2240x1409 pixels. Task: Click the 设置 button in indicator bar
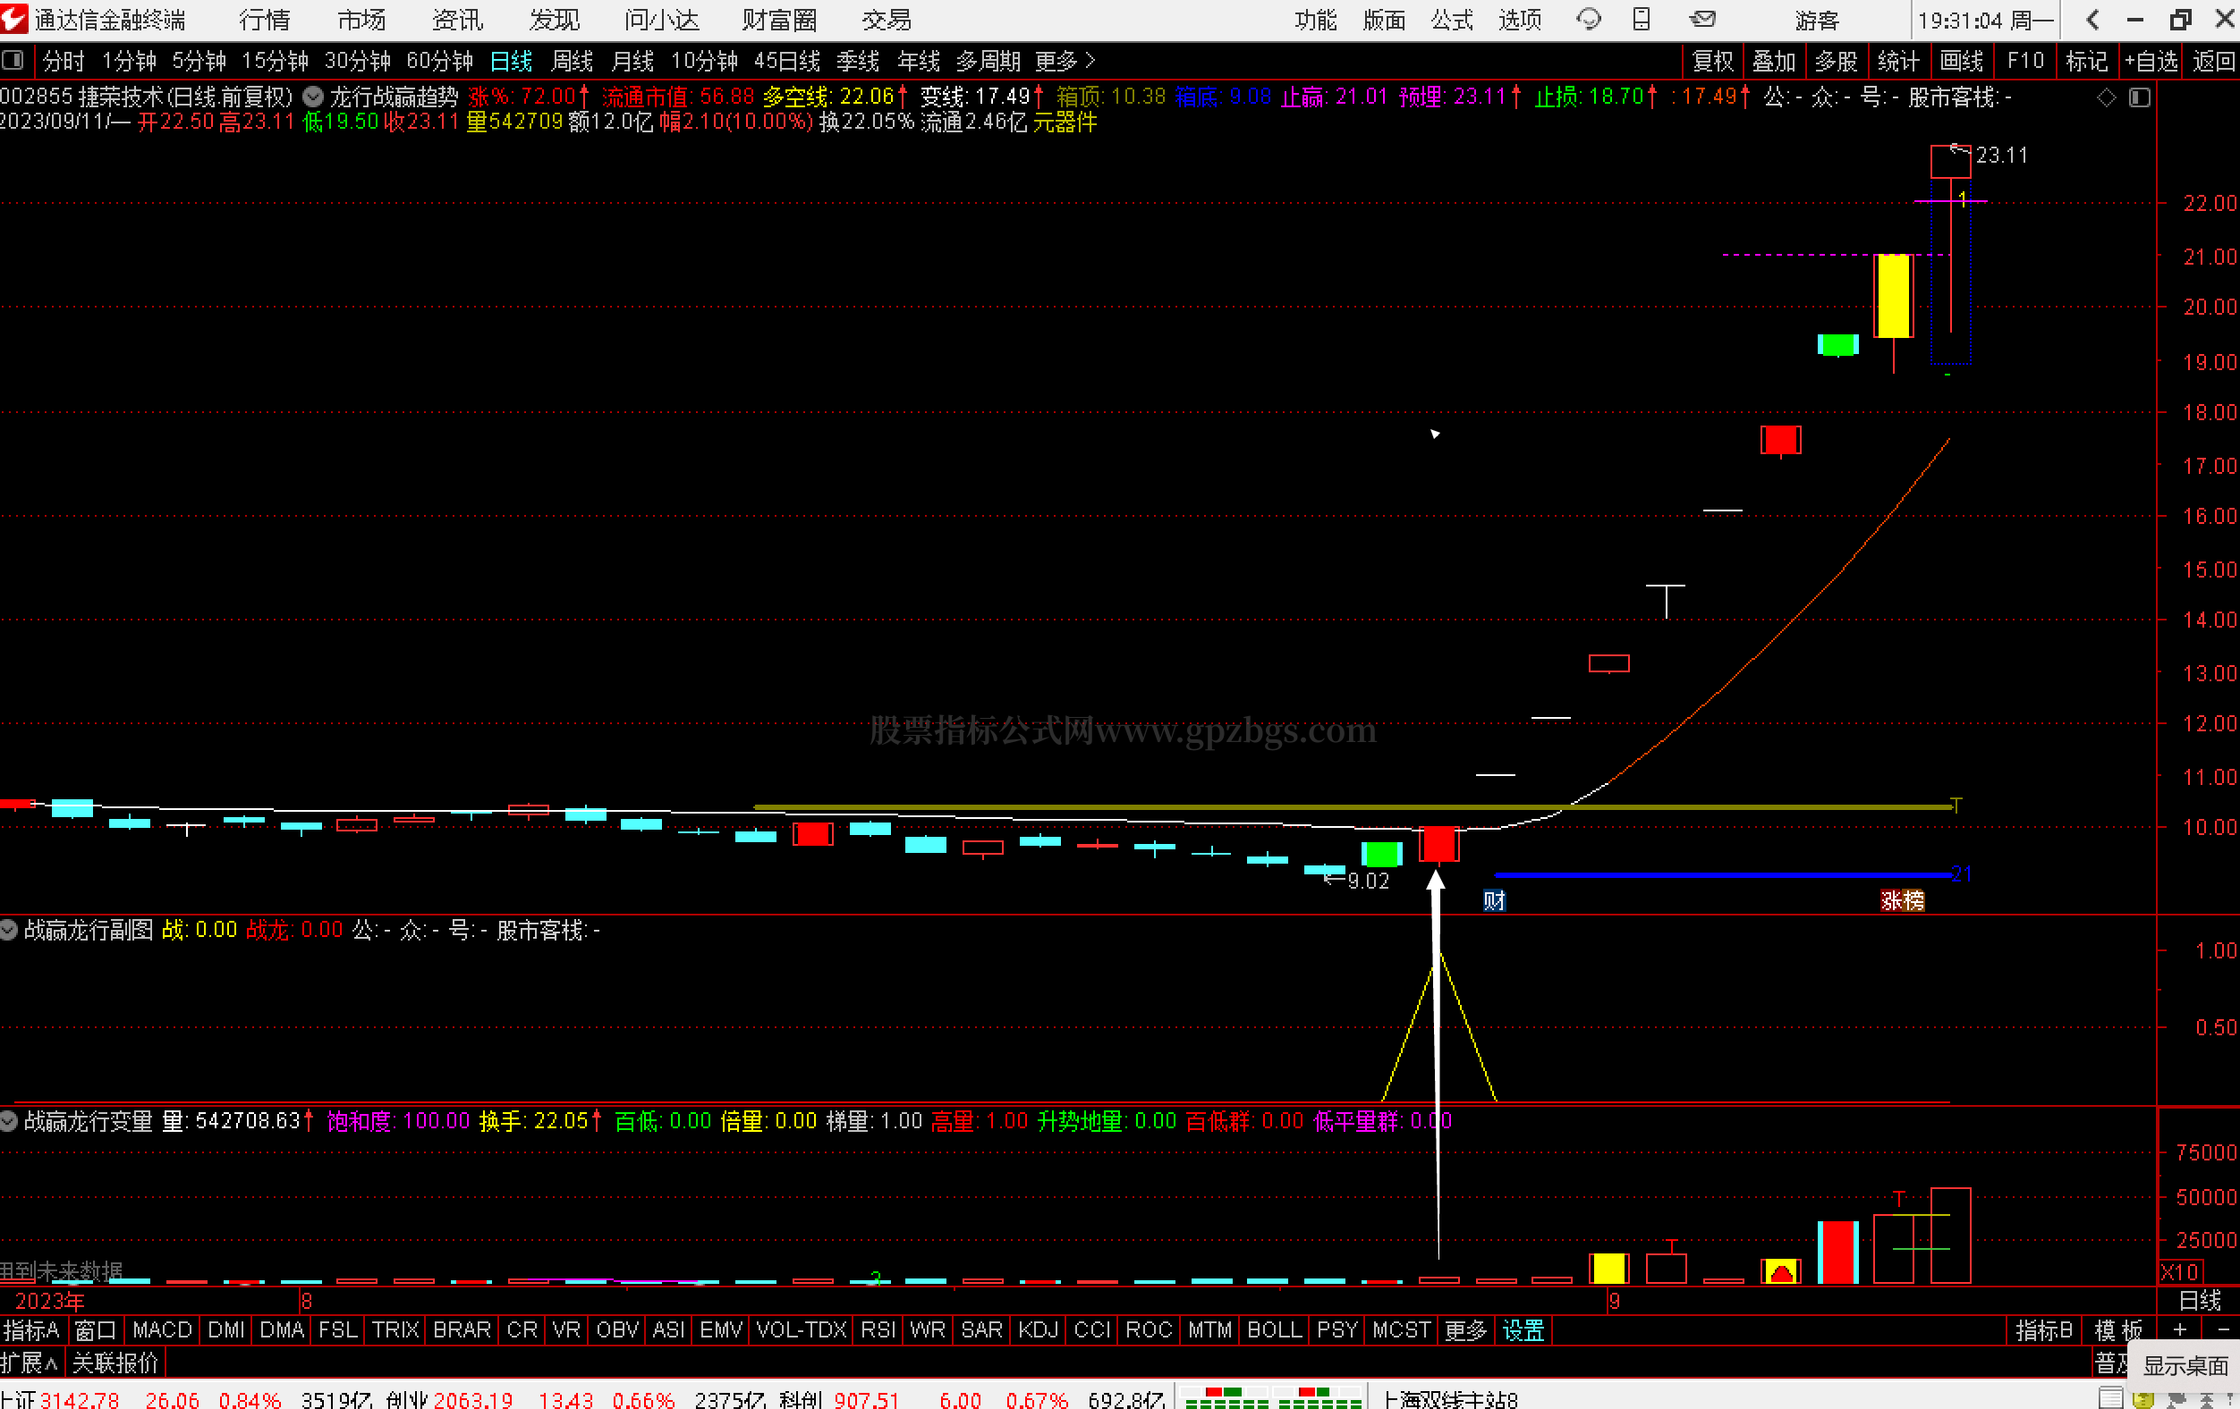[1523, 1330]
